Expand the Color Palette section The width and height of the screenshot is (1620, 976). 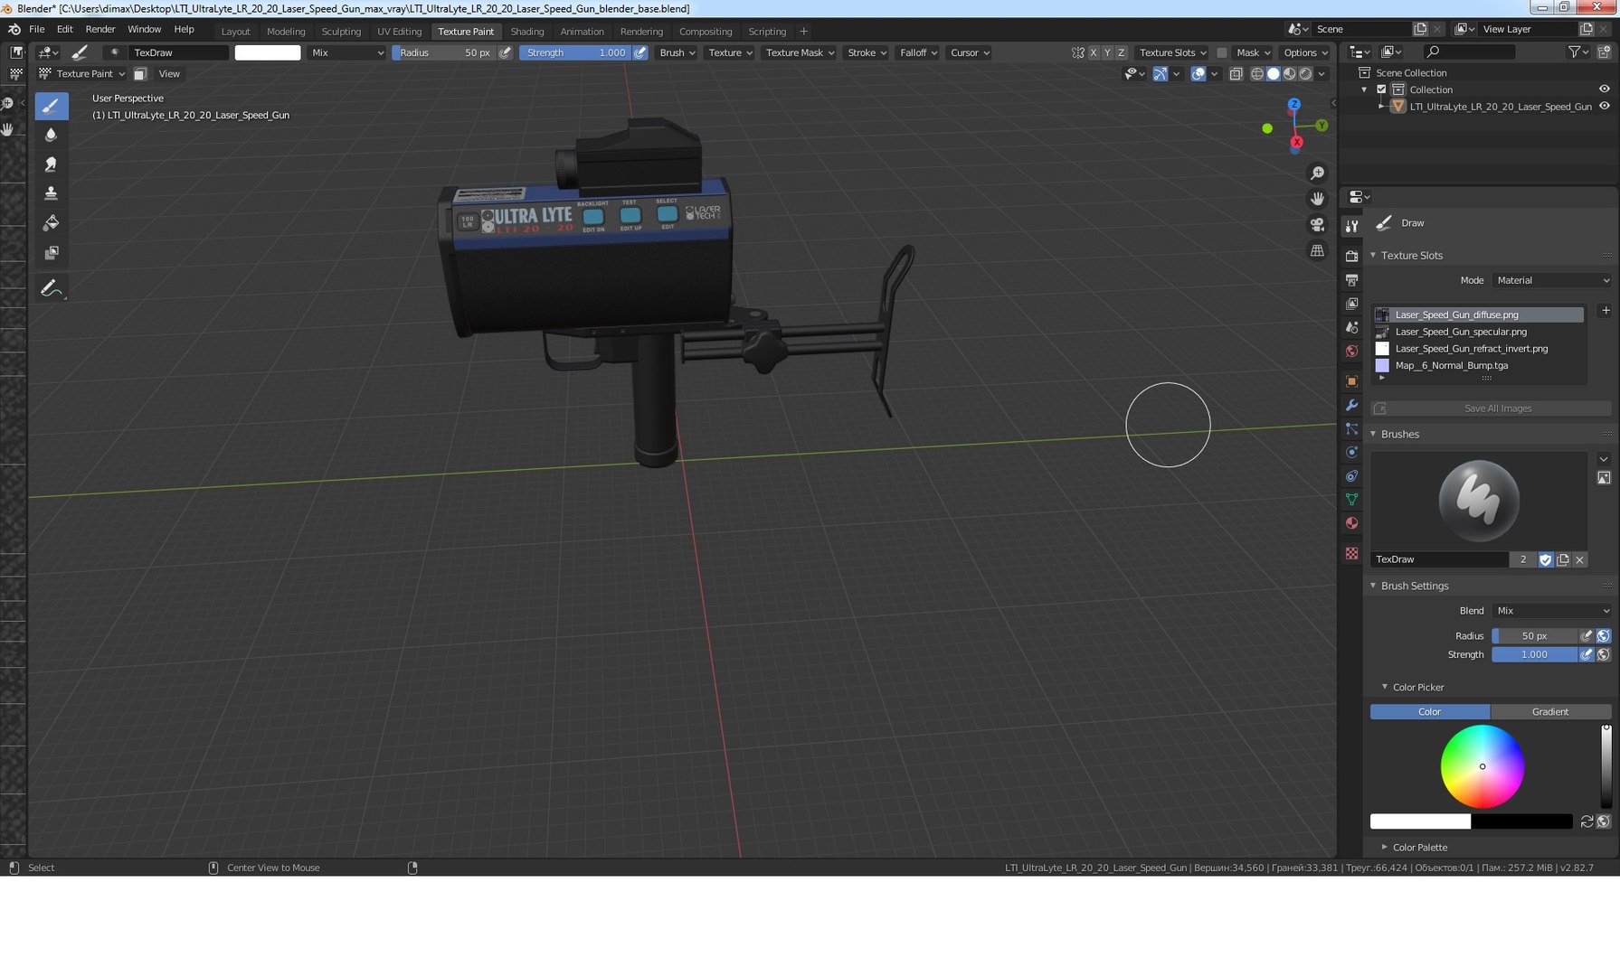(x=1419, y=847)
